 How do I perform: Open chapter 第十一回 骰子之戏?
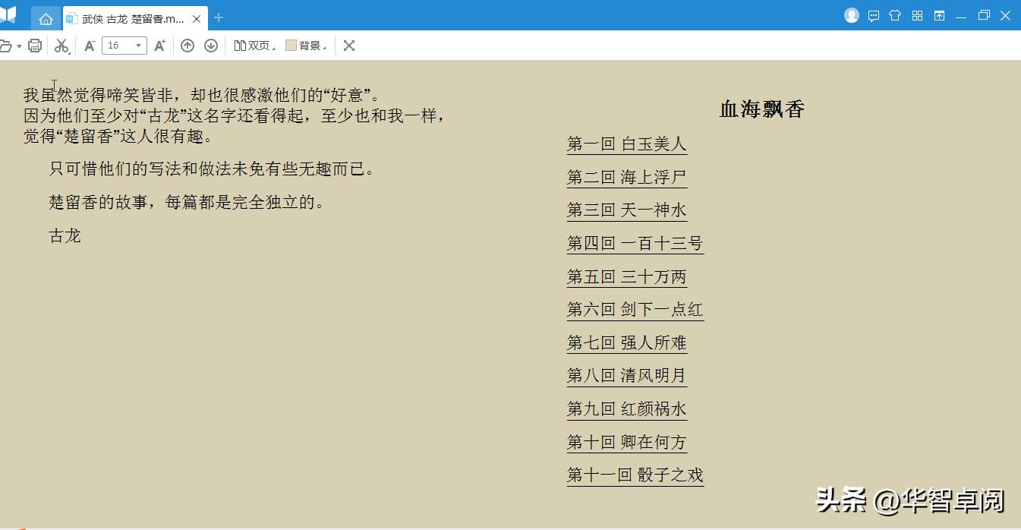click(635, 475)
